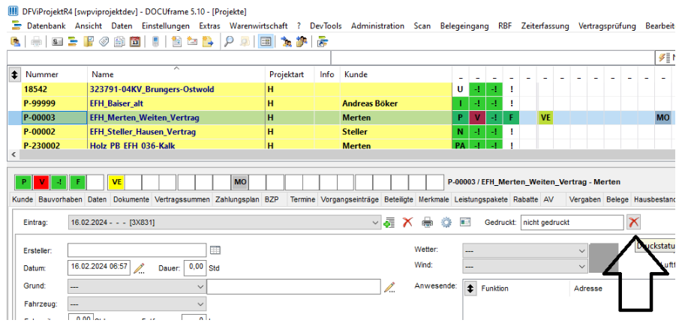Click the pencil icon beside Grund text field

[x=389, y=287]
